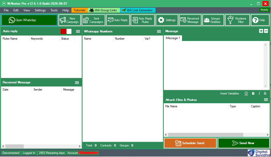The width and height of the screenshot is (271, 157).
Task: Click the Var1 column header
Action: pos(153,39)
